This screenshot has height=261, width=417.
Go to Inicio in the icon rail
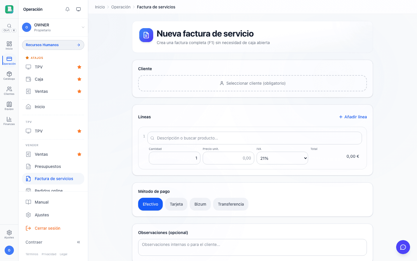(9, 46)
